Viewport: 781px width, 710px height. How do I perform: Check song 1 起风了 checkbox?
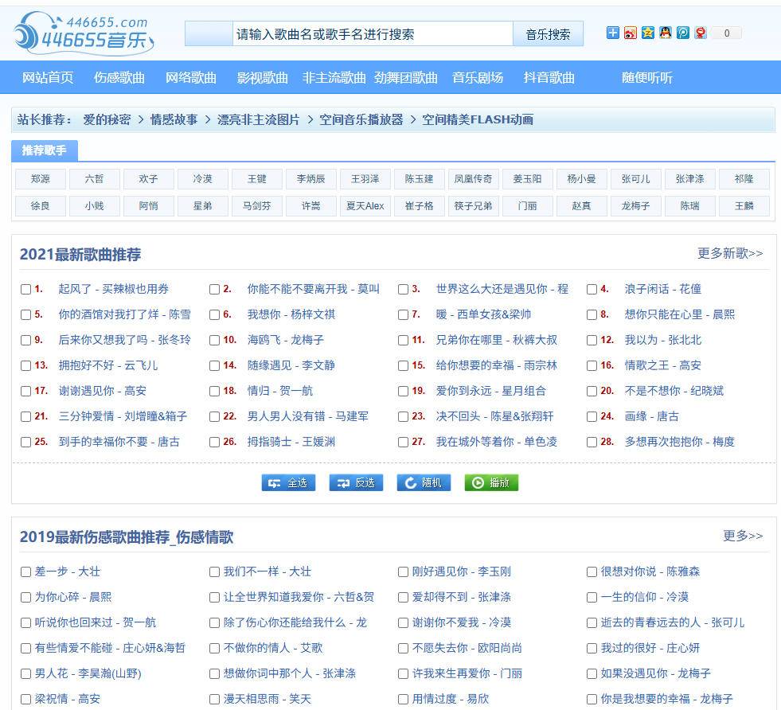click(x=25, y=289)
